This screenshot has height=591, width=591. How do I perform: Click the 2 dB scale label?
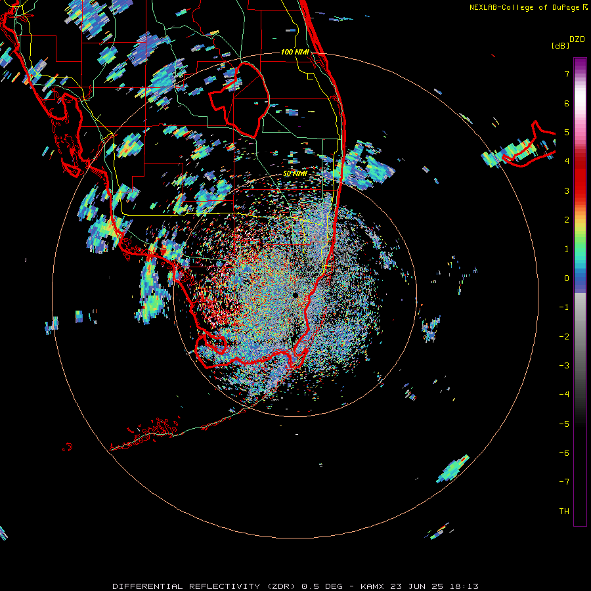567,220
